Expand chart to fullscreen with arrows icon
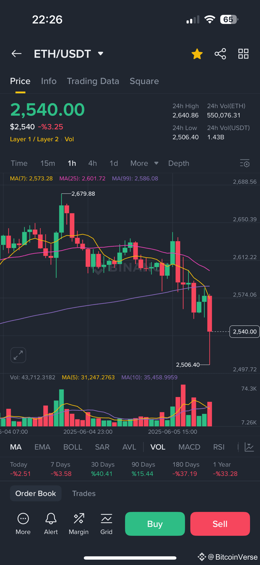The height and width of the screenshot is (565, 260). point(18,355)
